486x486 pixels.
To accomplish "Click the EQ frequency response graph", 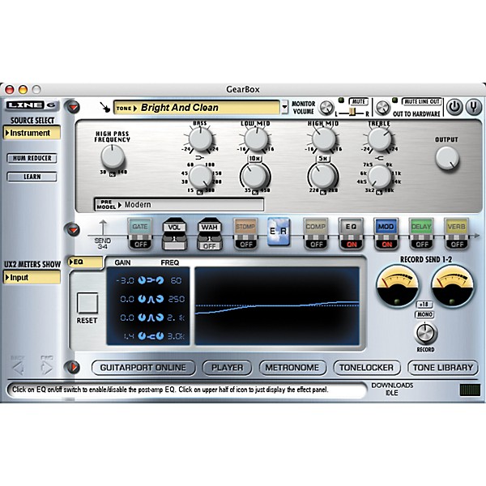I will 277,305.
